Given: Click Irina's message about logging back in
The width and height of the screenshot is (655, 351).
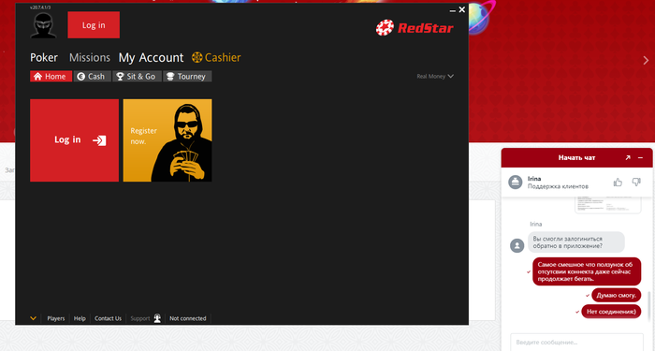Looking at the screenshot, I should [x=576, y=242].
